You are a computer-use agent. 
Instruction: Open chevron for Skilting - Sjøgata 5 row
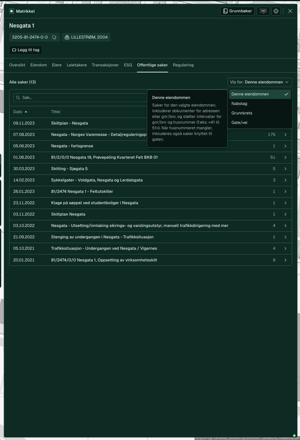285,169
